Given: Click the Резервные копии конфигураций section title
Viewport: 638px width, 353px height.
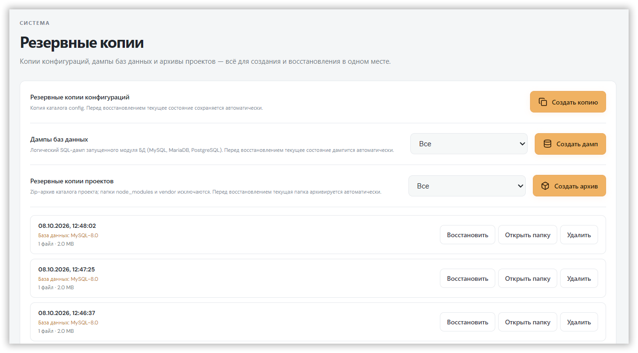Looking at the screenshot, I should coord(80,98).
